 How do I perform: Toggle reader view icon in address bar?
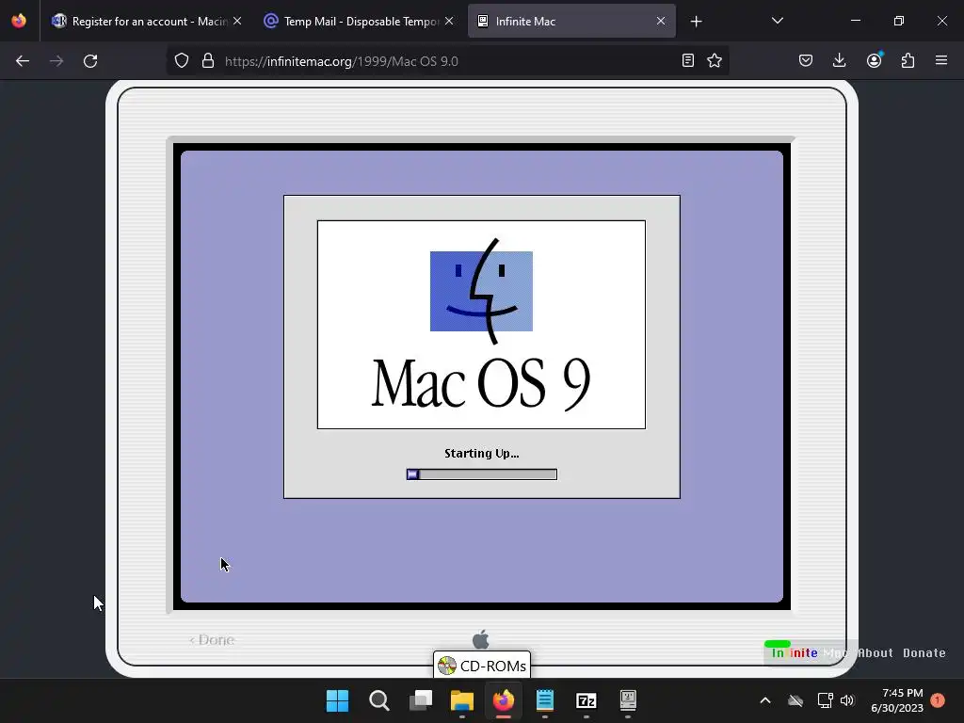tap(688, 60)
